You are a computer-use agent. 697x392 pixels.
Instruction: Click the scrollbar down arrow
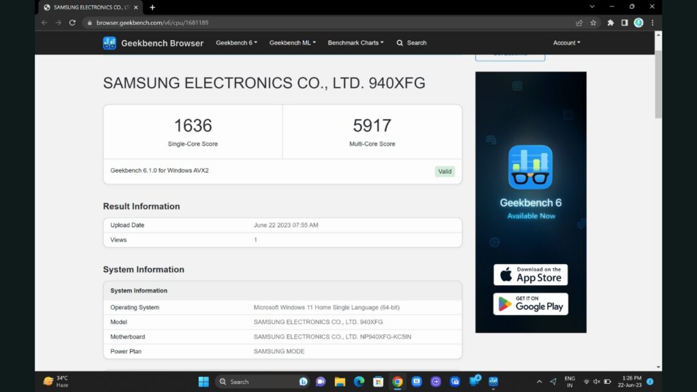click(658, 367)
